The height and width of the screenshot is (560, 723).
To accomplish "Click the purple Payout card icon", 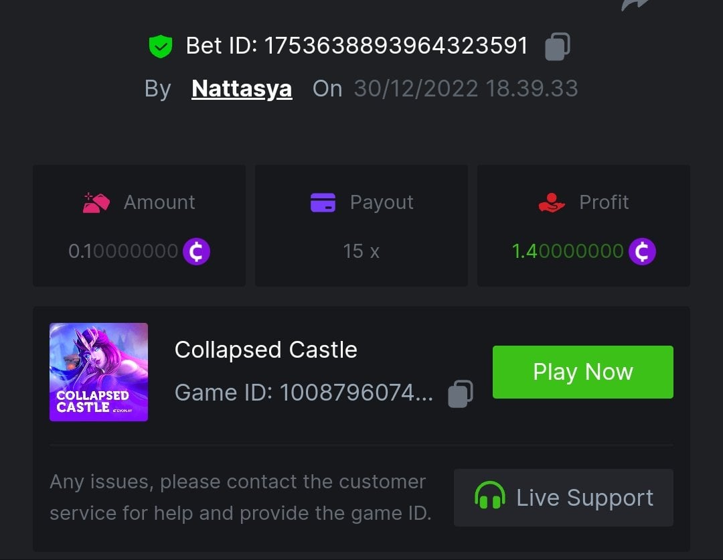I will [323, 202].
